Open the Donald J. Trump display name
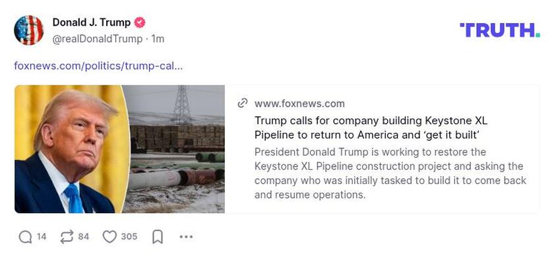 pyautogui.click(x=92, y=22)
